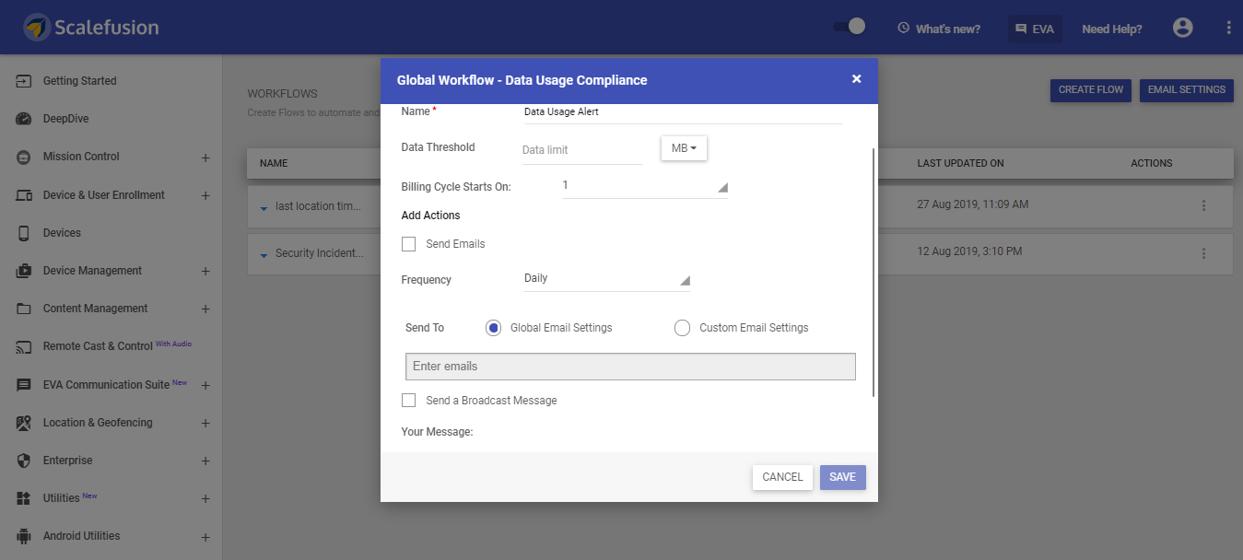Expand the last location workflow row
Screen dimensions: 1243x560
click(x=264, y=208)
